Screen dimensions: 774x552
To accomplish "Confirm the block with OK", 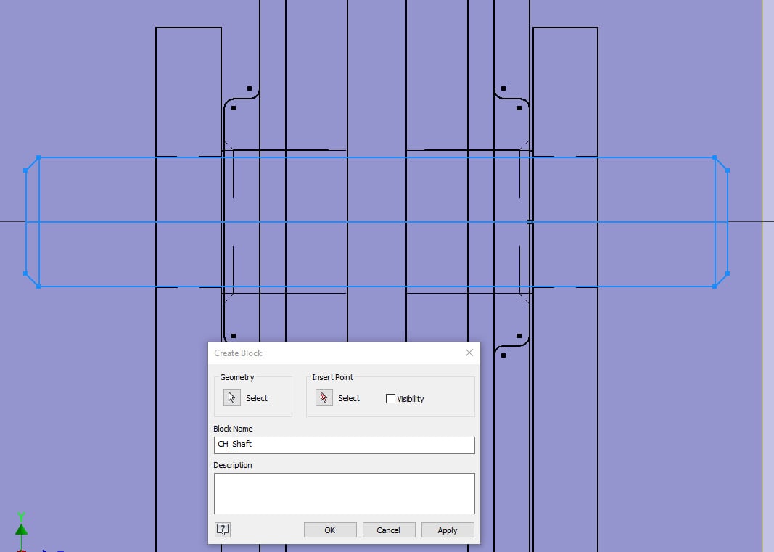I will point(330,530).
